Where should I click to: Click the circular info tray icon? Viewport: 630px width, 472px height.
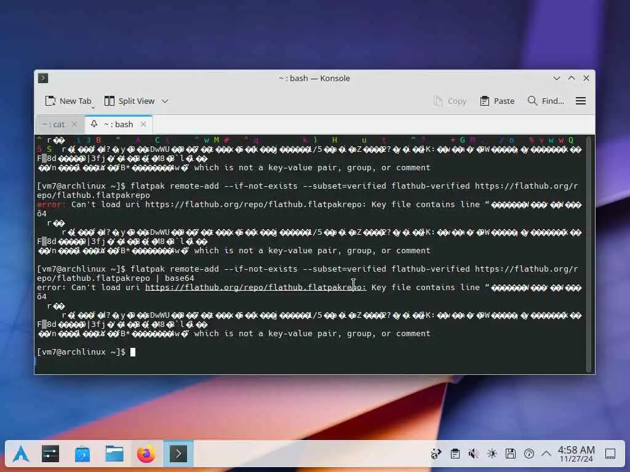pyautogui.click(x=528, y=454)
